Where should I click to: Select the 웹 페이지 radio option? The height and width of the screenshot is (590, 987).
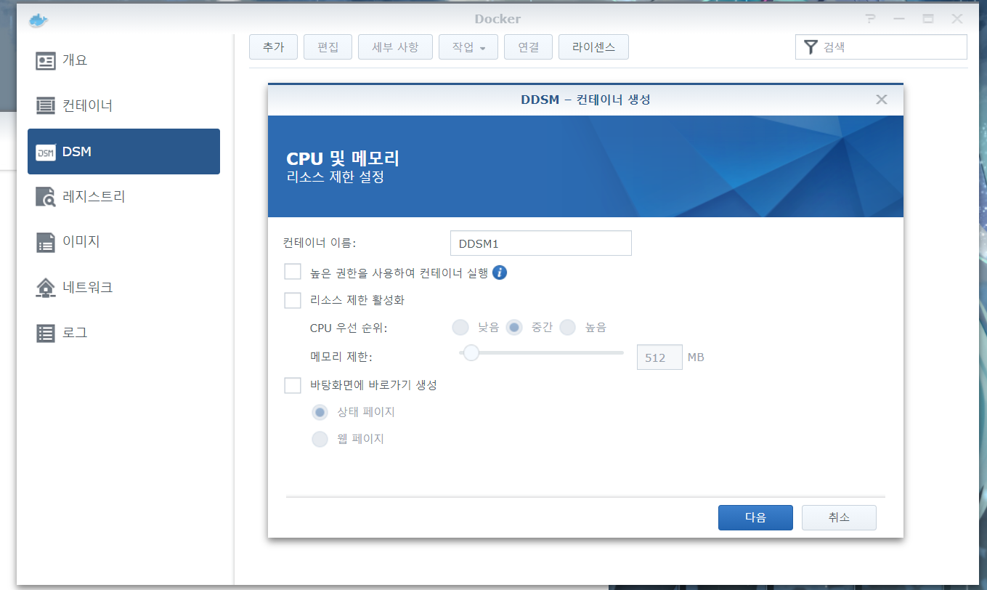click(320, 439)
